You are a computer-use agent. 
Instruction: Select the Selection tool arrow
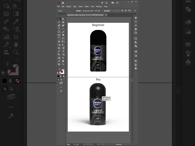coord(59,19)
